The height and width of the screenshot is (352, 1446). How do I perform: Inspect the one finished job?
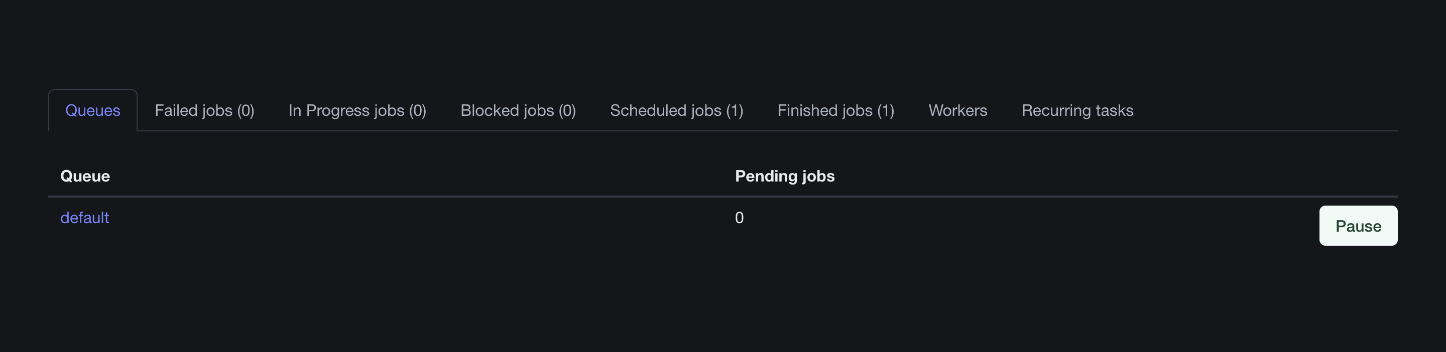click(x=835, y=110)
